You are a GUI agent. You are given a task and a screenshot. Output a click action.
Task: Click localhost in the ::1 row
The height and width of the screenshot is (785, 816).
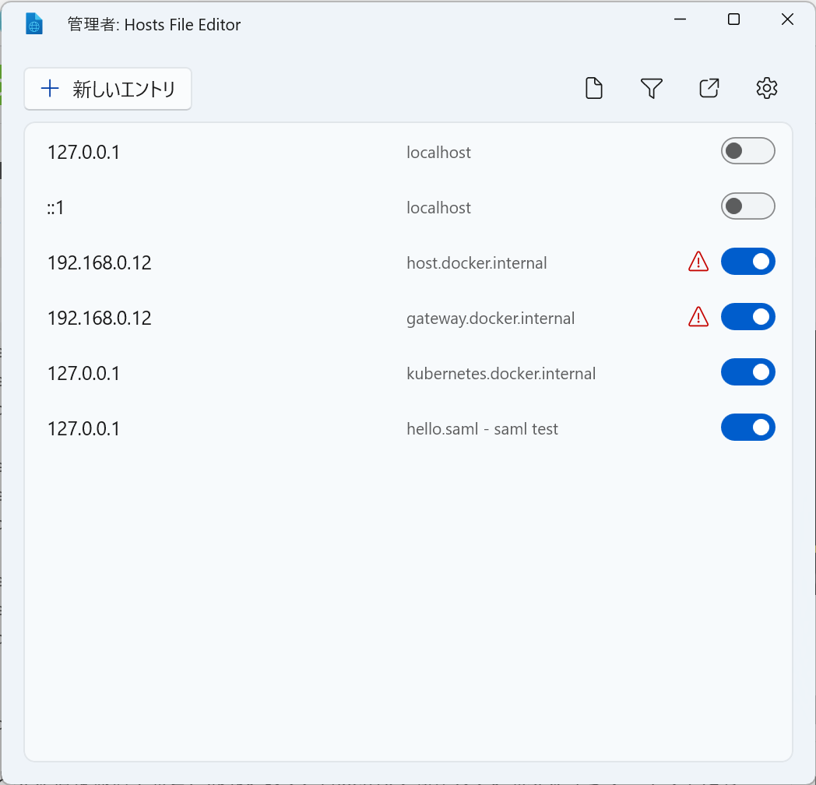(x=438, y=208)
